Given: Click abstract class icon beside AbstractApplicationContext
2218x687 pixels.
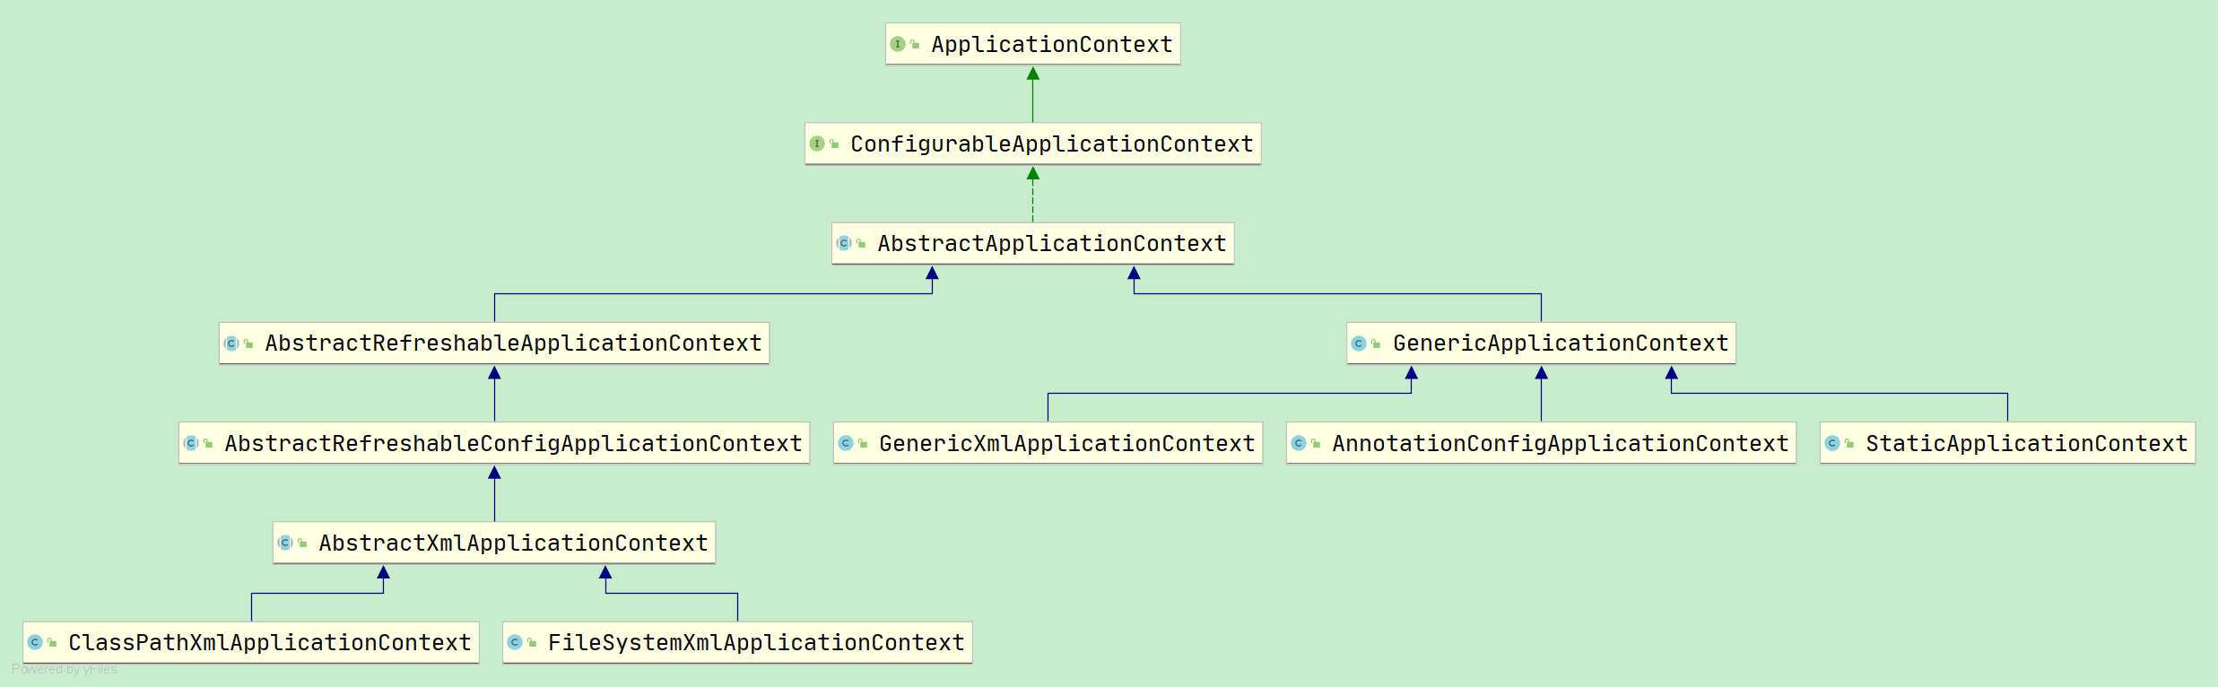Looking at the screenshot, I should (843, 243).
